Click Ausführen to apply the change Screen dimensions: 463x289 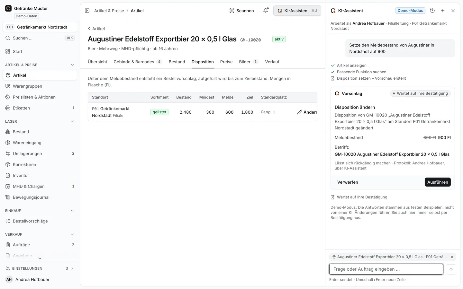[438, 182]
